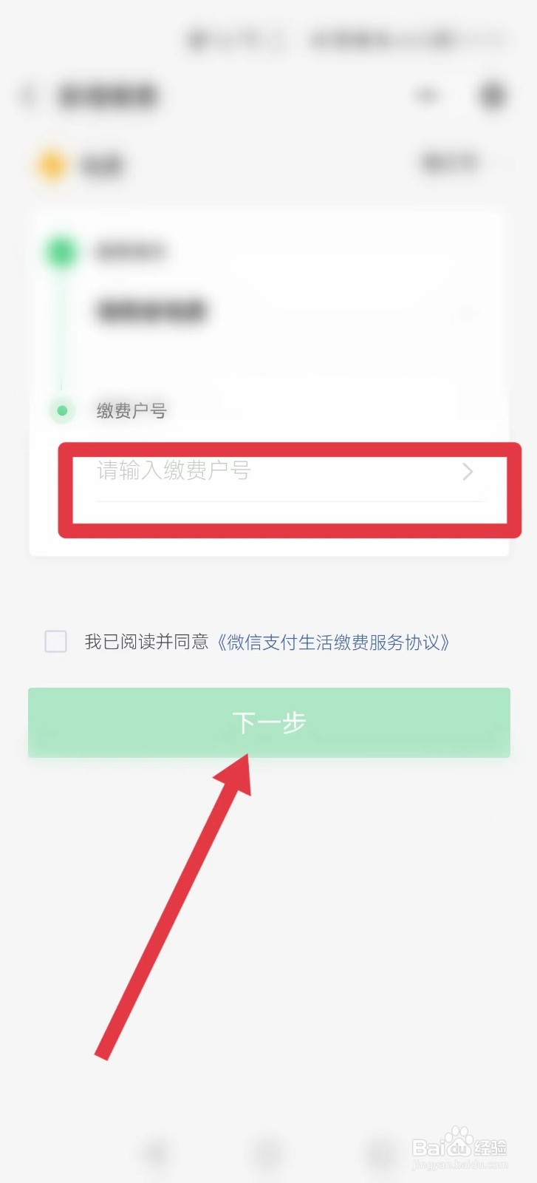537x1183 pixels.
Task: Tap the yellow electricity fee icon
Action: point(52,165)
